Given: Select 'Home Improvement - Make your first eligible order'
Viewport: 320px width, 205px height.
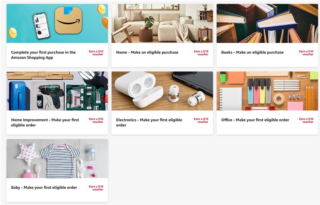Looking at the screenshot, I should (x=45, y=123).
